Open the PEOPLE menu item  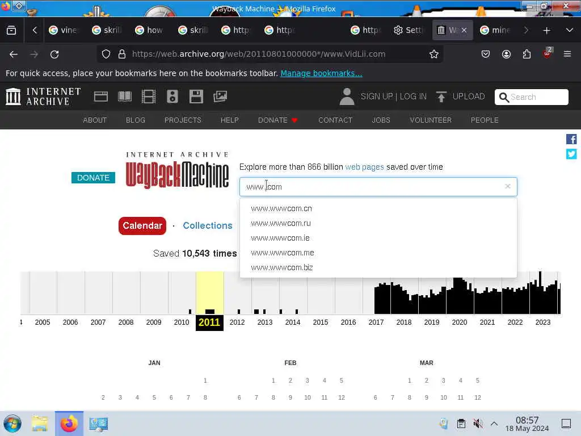[485, 120]
